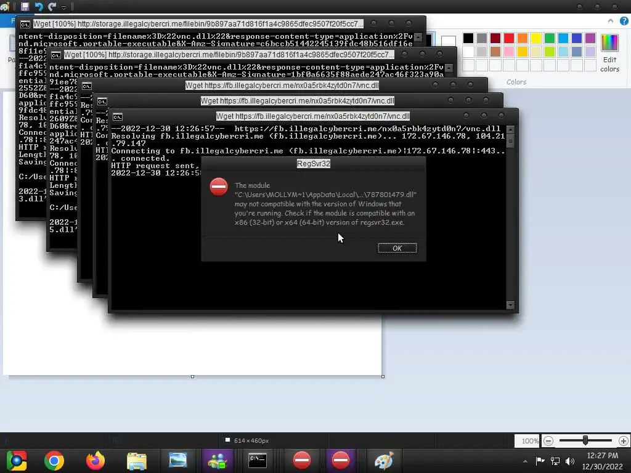Select the gold color swatch

pos(523,52)
